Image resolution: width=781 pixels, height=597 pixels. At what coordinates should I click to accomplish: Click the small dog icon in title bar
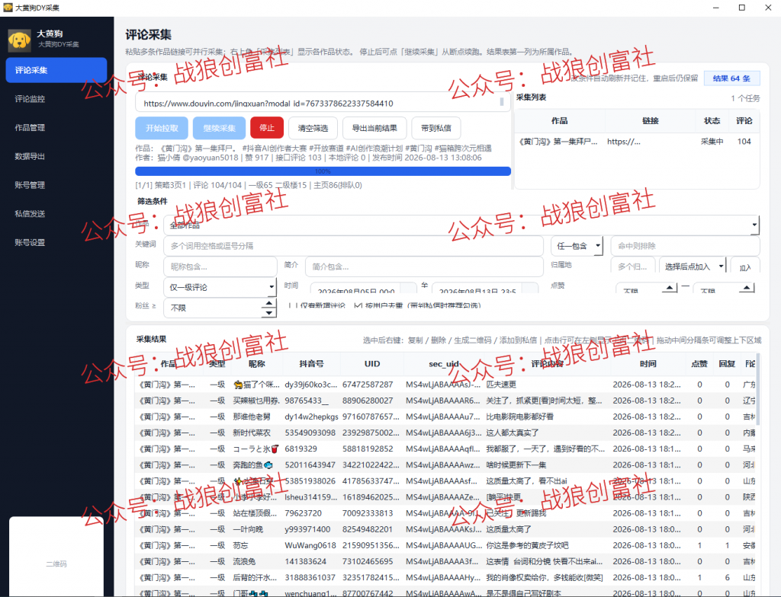point(8,8)
